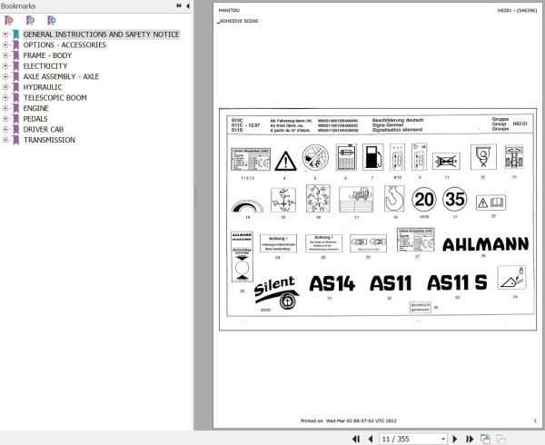
Task: Collapse the Bookmarks panel with left arrow
Action: [x=188, y=5]
